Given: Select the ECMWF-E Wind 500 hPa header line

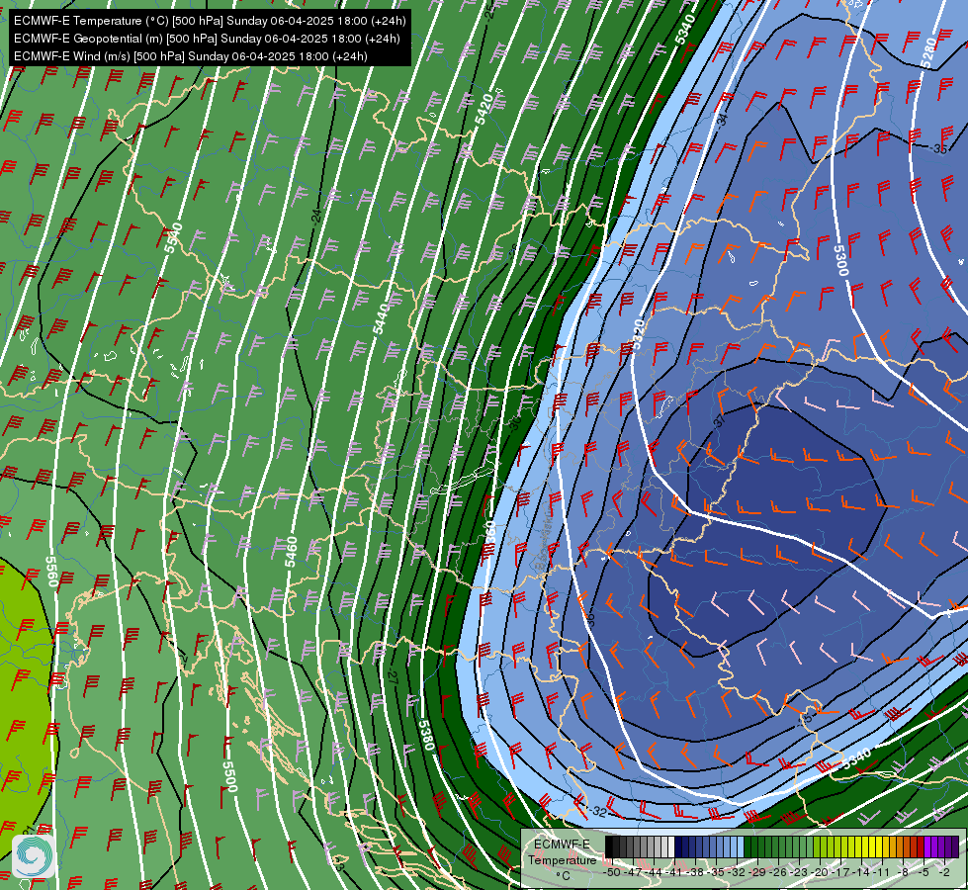Looking at the screenshot, I should tap(191, 56).
